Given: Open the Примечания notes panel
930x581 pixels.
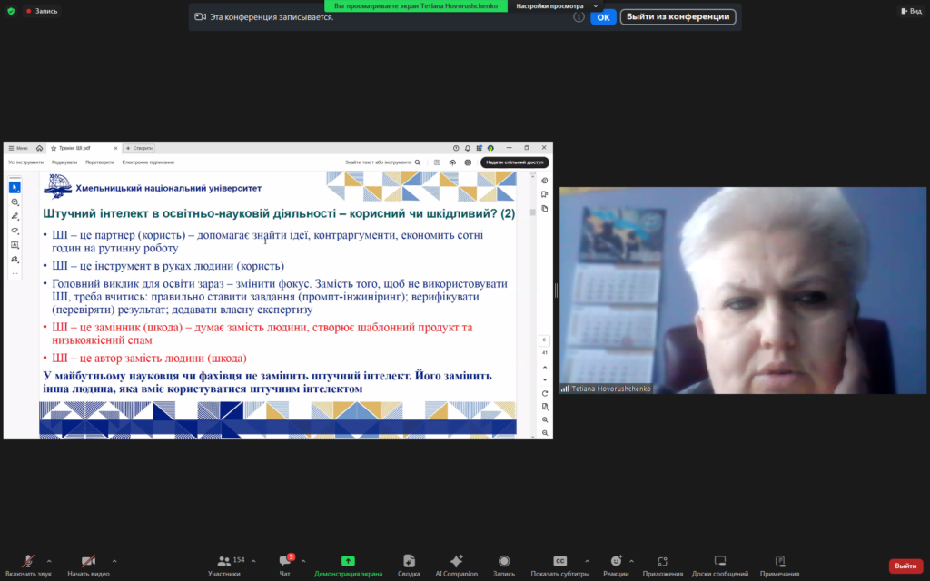Looking at the screenshot, I should point(779,563).
